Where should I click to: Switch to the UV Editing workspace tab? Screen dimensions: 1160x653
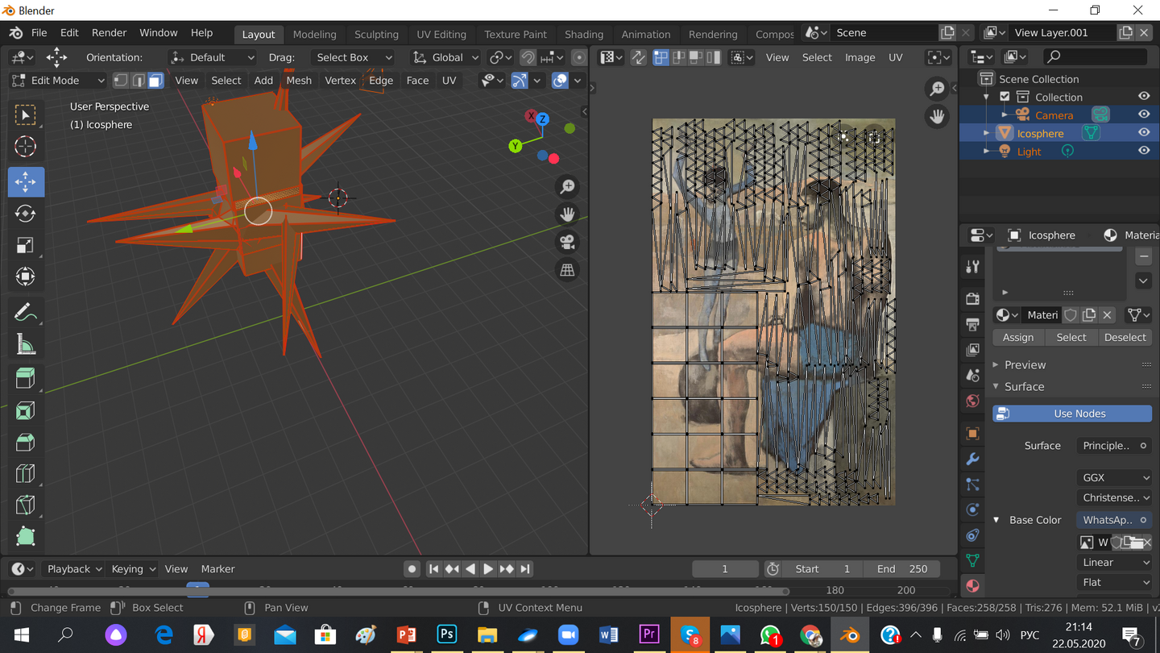click(x=441, y=34)
